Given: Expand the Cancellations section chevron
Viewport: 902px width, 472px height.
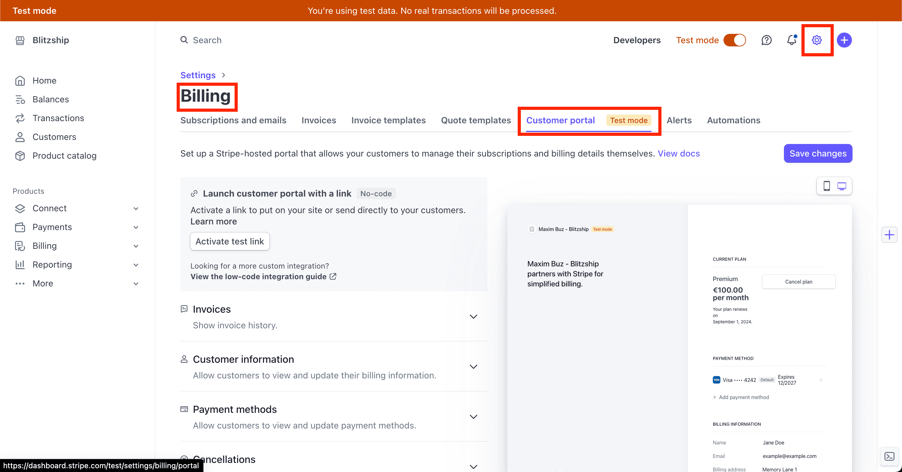Looking at the screenshot, I should [x=474, y=467].
